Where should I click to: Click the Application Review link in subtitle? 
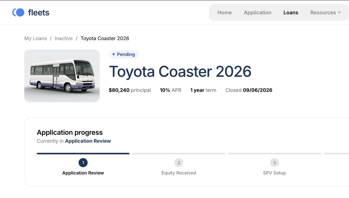click(88, 141)
